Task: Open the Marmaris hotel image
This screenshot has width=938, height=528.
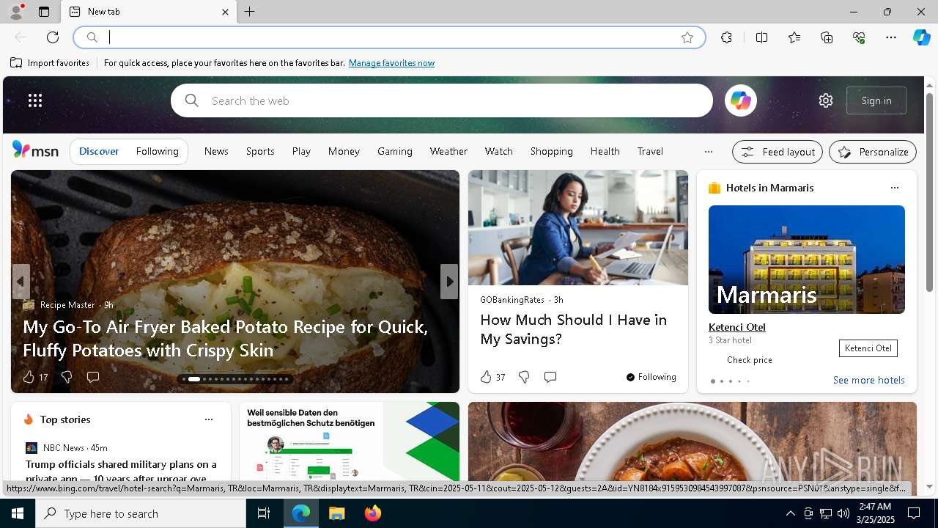Action: click(x=807, y=260)
